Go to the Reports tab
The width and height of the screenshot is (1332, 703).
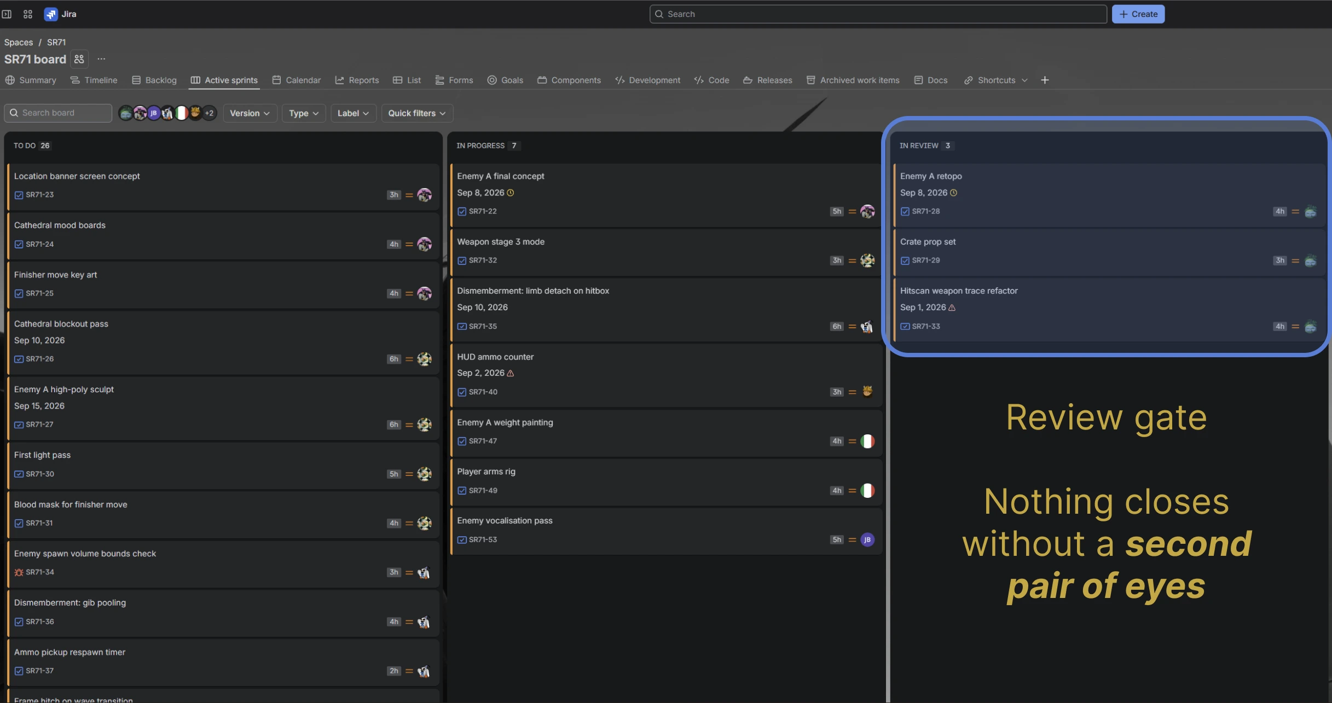[x=357, y=80]
